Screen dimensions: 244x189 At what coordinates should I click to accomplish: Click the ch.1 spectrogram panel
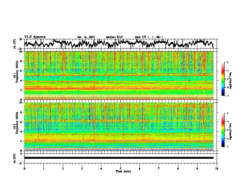point(119,75)
